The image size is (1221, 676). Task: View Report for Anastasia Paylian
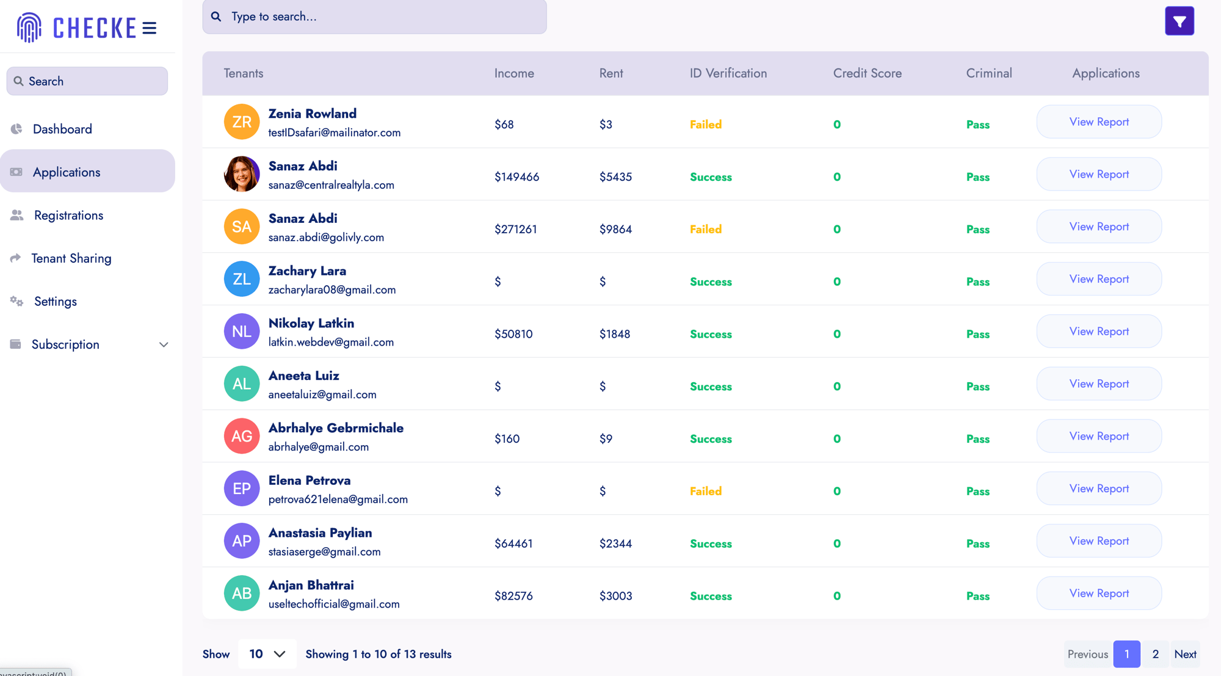1099,541
